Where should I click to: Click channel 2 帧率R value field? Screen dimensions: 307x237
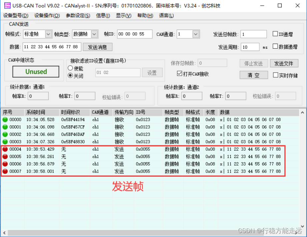click(x=192, y=96)
